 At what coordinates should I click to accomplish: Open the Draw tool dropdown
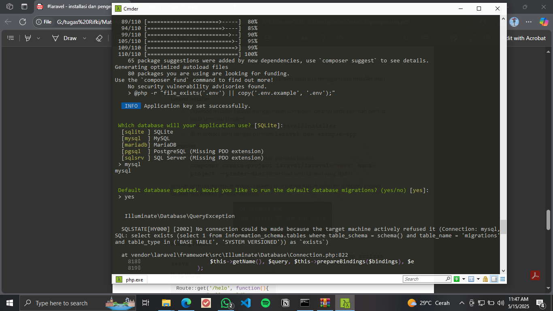coord(84,38)
